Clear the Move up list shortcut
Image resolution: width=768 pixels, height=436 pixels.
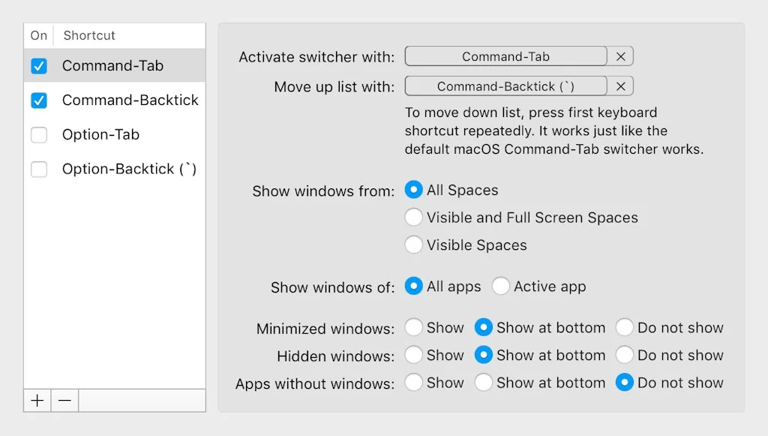(621, 86)
